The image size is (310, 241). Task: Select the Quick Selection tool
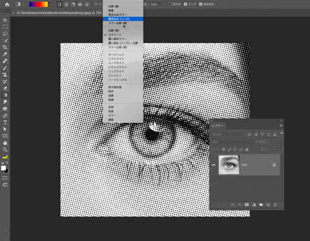[5, 41]
